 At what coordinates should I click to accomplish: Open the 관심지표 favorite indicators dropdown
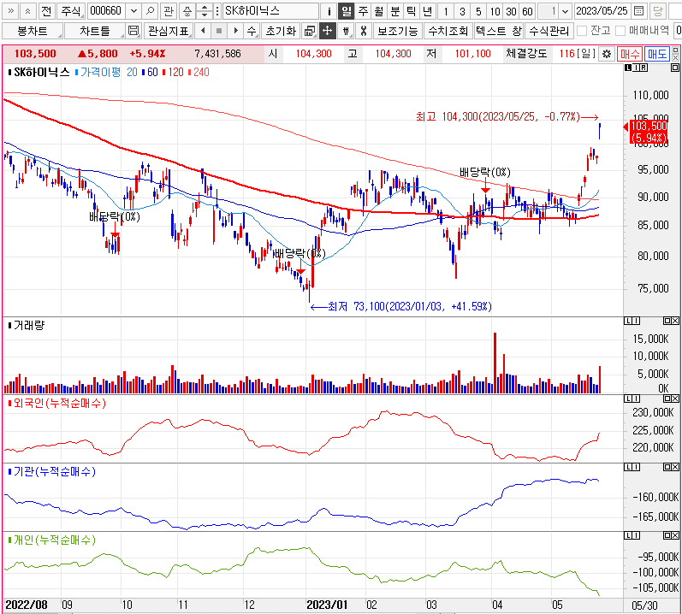(168, 31)
